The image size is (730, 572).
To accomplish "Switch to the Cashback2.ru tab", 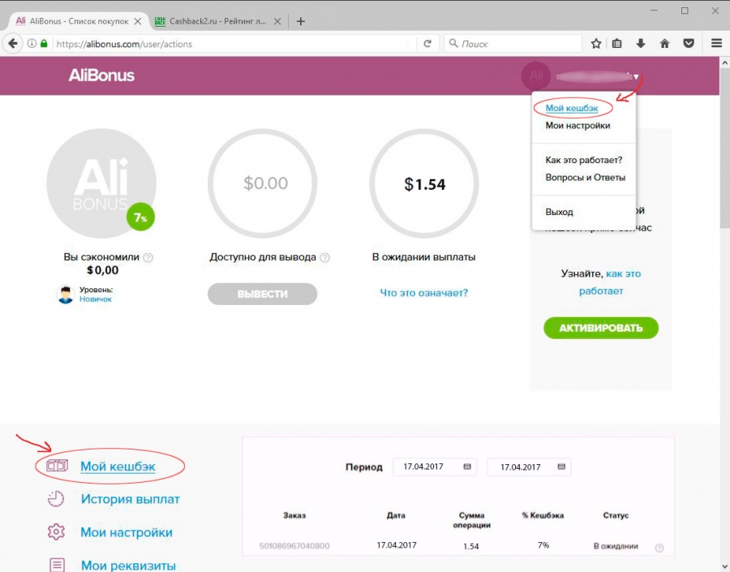I will (217, 21).
